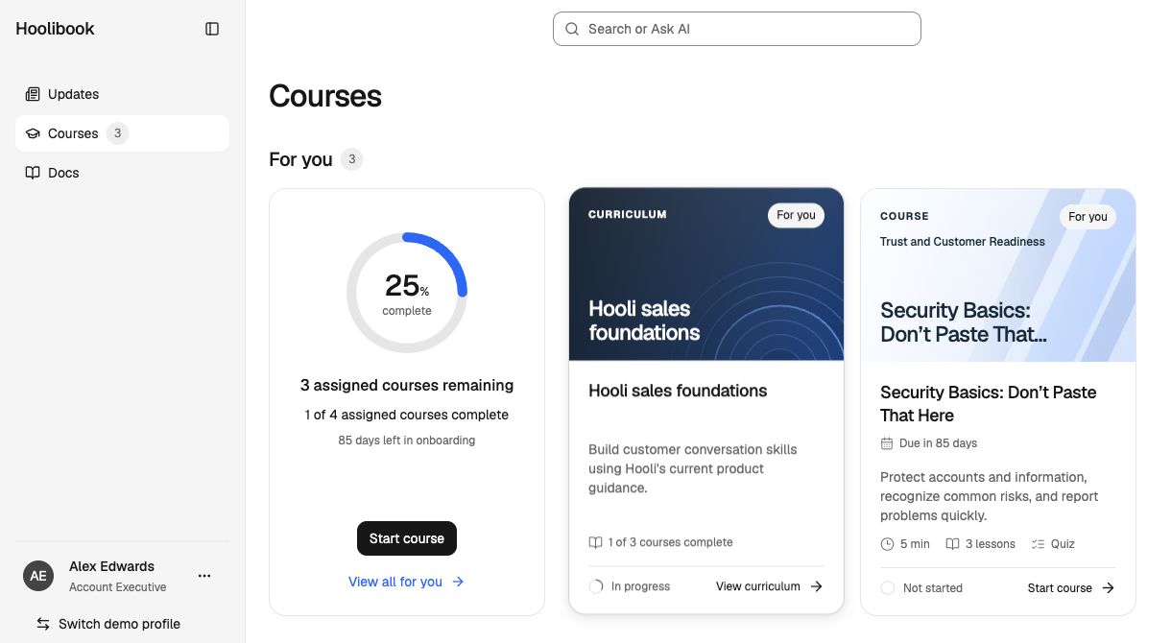Click View curriculum on Hooli sales foundations
The width and height of the screenshot is (1171, 643).
(769, 586)
